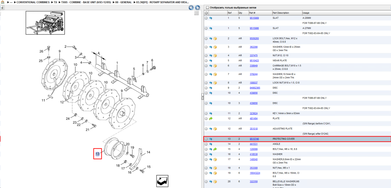Select callout 13 in the diagram
Viewport: 391px width, 188px height.
[x=97, y=154]
